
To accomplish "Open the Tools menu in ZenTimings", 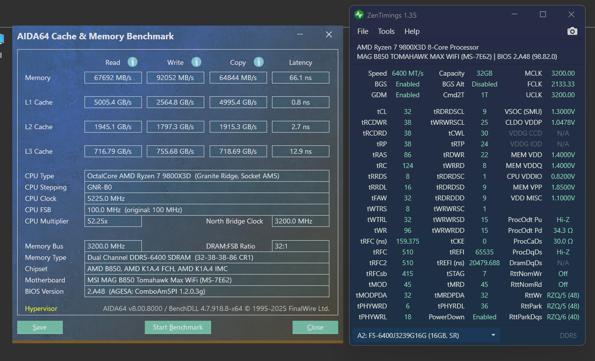I will tap(386, 31).
